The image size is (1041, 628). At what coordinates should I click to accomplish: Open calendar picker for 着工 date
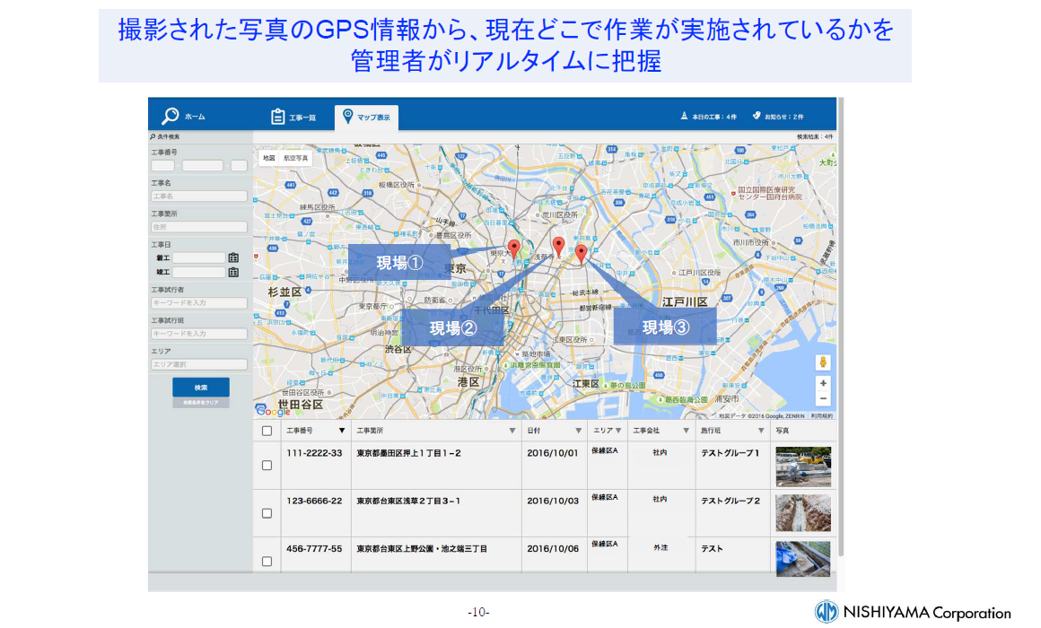pyautogui.click(x=233, y=257)
